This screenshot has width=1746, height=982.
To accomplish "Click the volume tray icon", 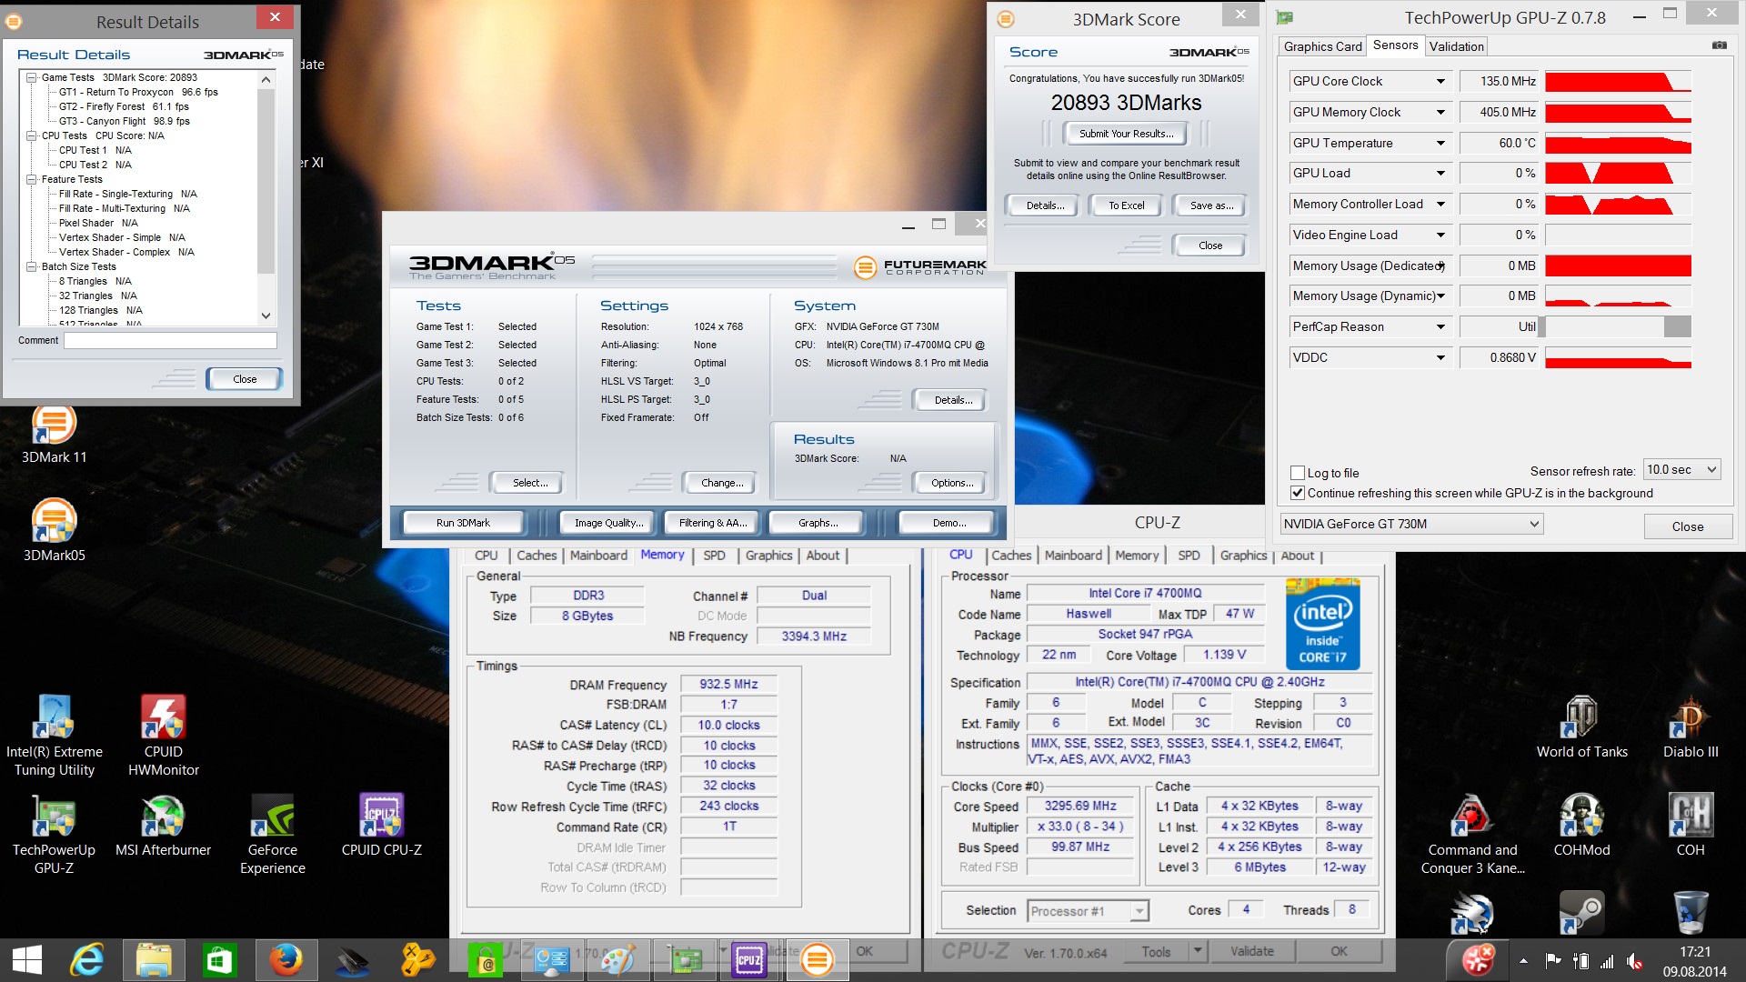I will click(x=1634, y=960).
